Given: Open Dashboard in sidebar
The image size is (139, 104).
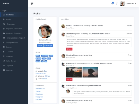Looking at the screenshot, I should click(14, 15).
